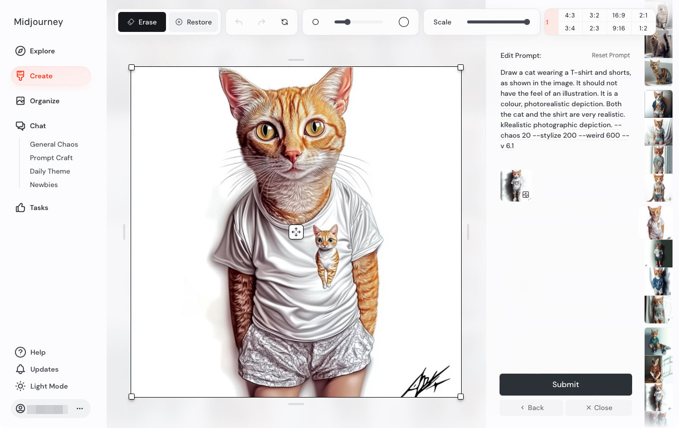This screenshot has width=679, height=428.
Task: Click the top edge extend handle
Action: click(296, 60)
